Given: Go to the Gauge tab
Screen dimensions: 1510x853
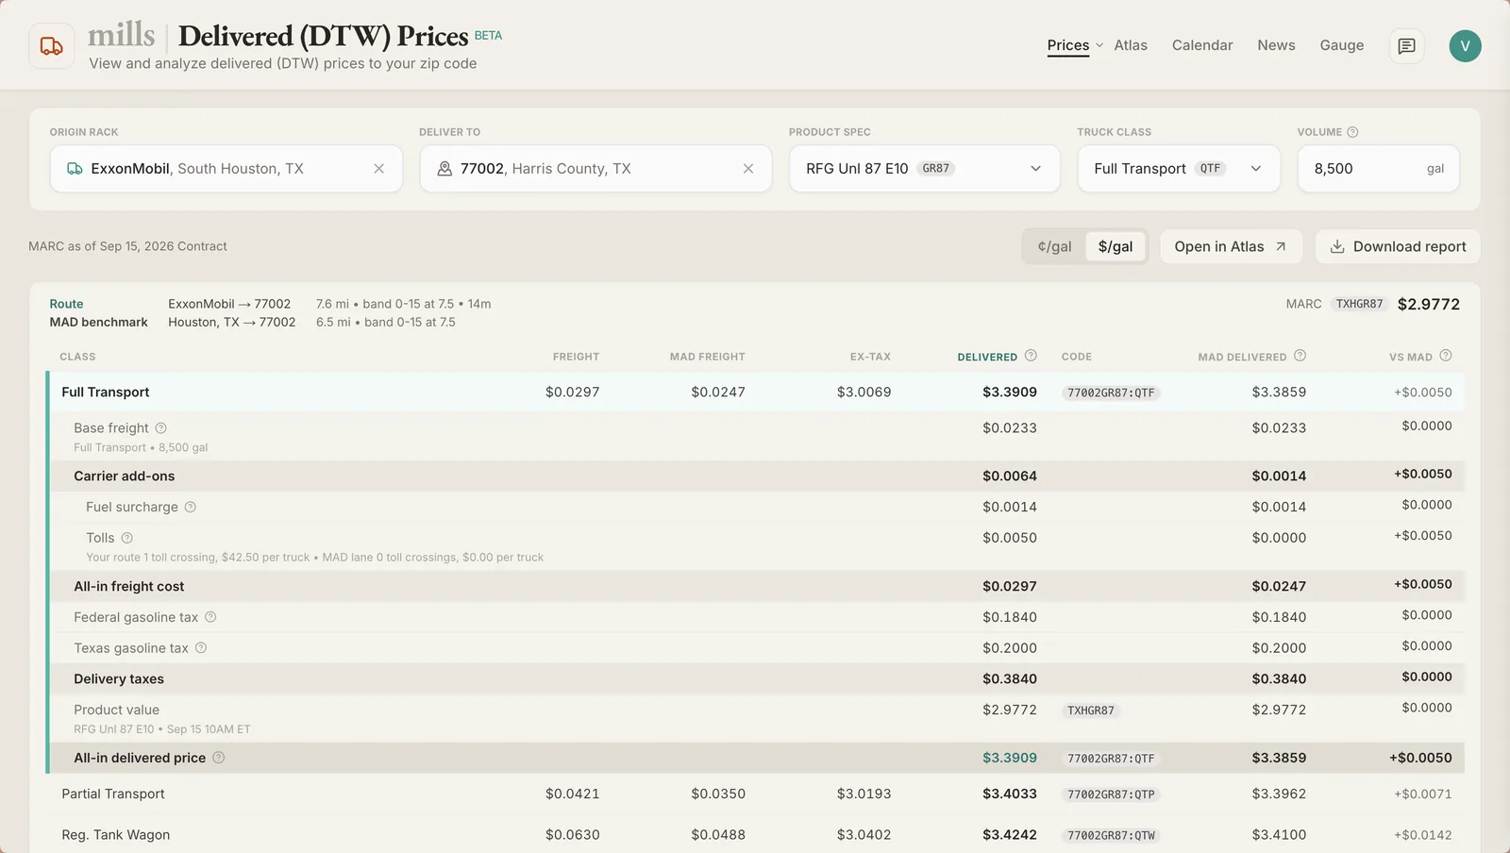Looking at the screenshot, I should pyautogui.click(x=1341, y=45).
